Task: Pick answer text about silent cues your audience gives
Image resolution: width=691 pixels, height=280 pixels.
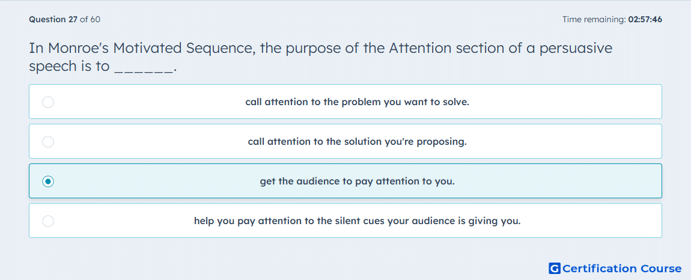Action: (357, 221)
